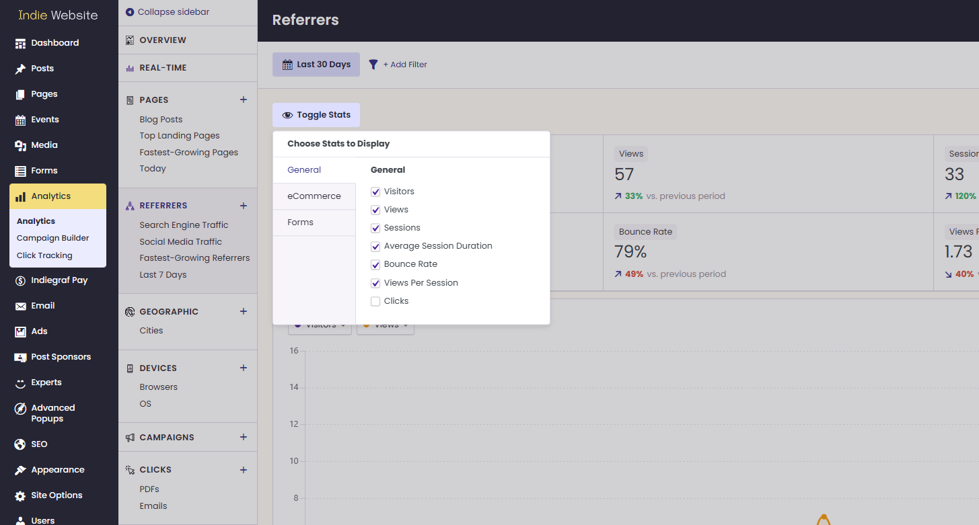The width and height of the screenshot is (979, 525).
Task: Open the Last 30 Days date picker
Action: 316,65
